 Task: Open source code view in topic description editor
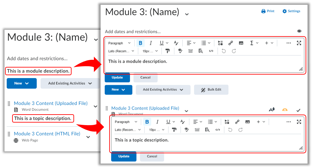217,130
